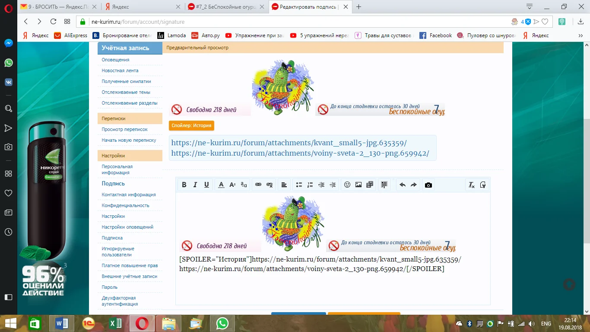Add this page to bookmarks with heart icon
590x332 pixels.
click(545, 22)
